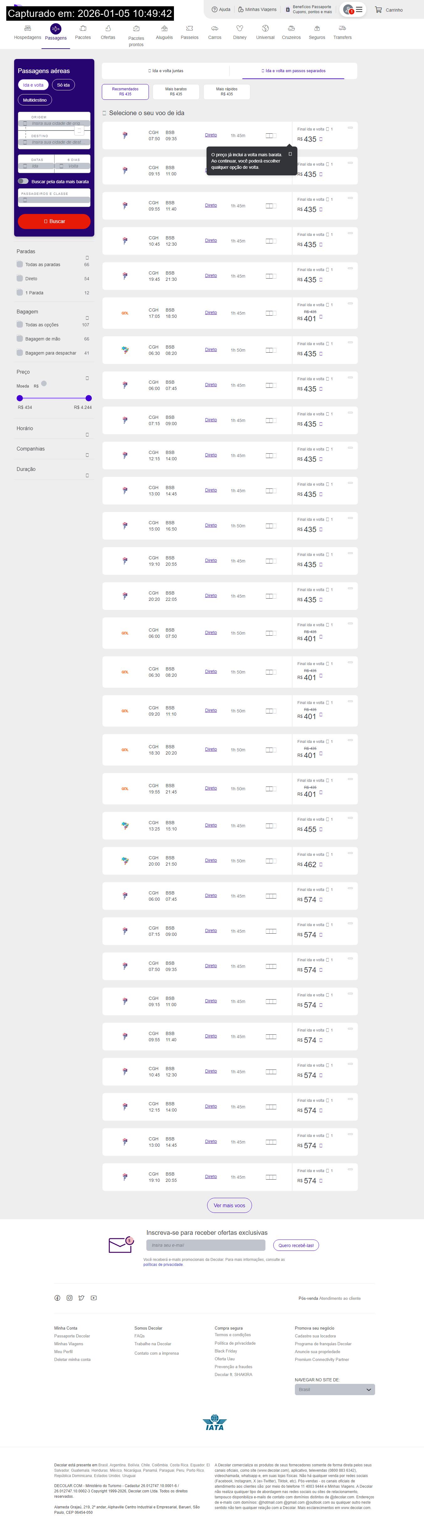
Task: Open the Transfers shuttle icon
Action: pos(342,28)
